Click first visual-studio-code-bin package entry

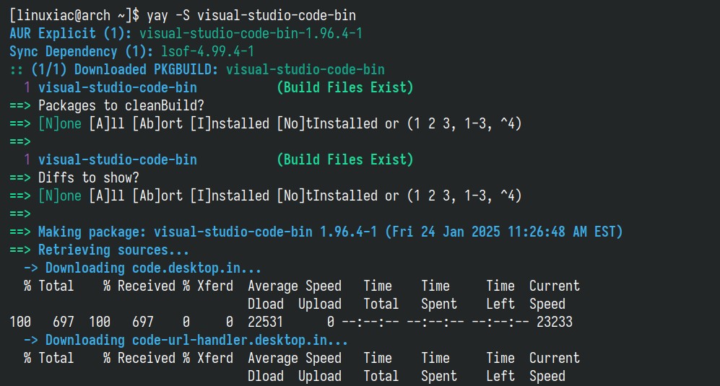coord(118,87)
